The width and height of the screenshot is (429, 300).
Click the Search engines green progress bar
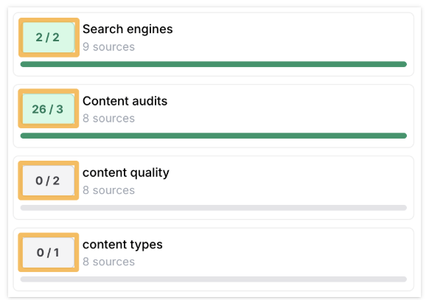[x=214, y=64]
